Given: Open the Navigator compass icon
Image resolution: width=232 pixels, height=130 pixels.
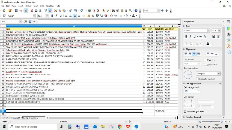Looking at the screenshot, I should [118, 11].
